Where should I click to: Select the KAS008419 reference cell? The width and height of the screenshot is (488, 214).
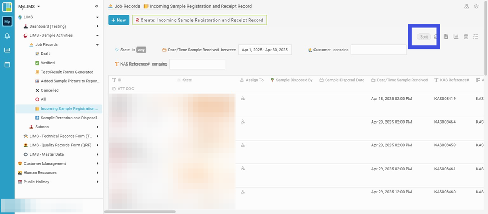pos(445,99)
